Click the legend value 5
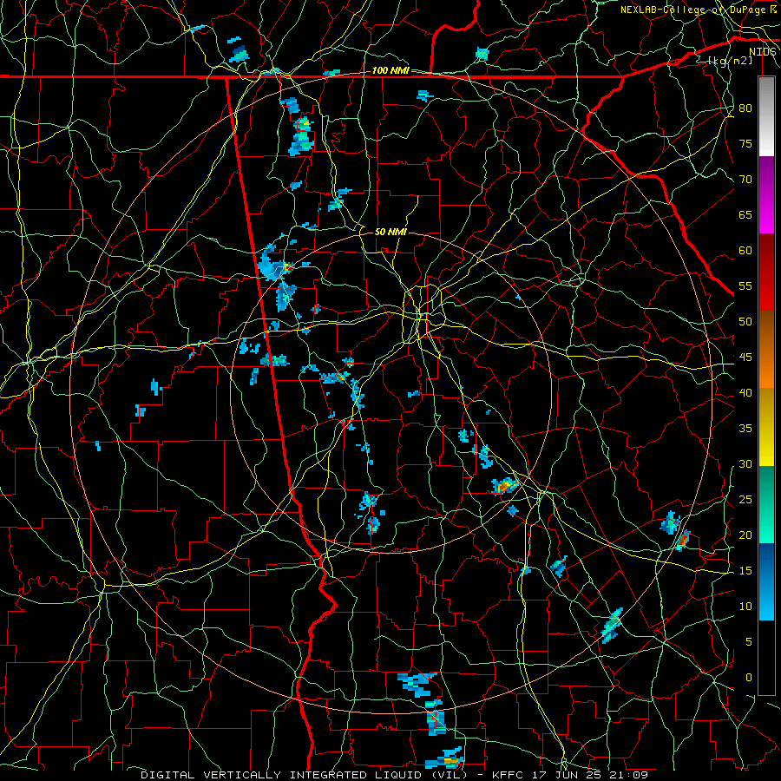 point(749,642)
